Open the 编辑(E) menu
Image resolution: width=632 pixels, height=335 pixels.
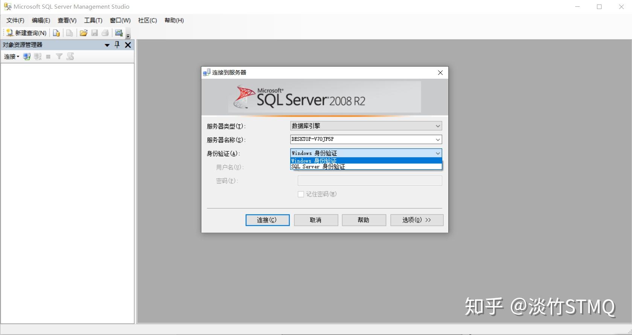41,20
